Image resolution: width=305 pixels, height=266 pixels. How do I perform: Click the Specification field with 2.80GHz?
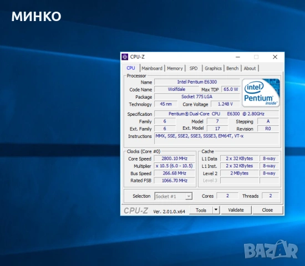click(216, 114)
